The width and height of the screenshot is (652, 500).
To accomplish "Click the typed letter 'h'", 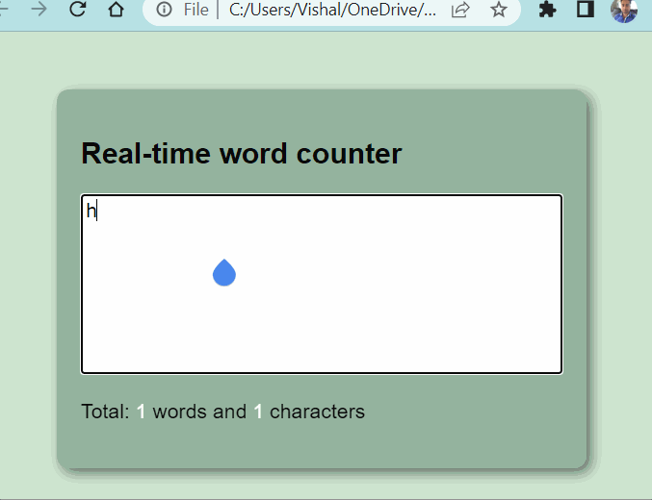I will (91, 211).
